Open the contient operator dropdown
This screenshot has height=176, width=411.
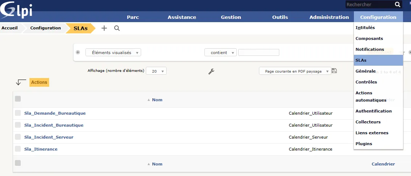[x=220, y=52]
